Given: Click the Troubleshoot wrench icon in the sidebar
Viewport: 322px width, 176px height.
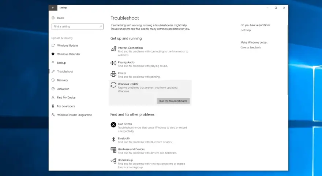Looking at the screenshot, I should [x=53, y=71].
